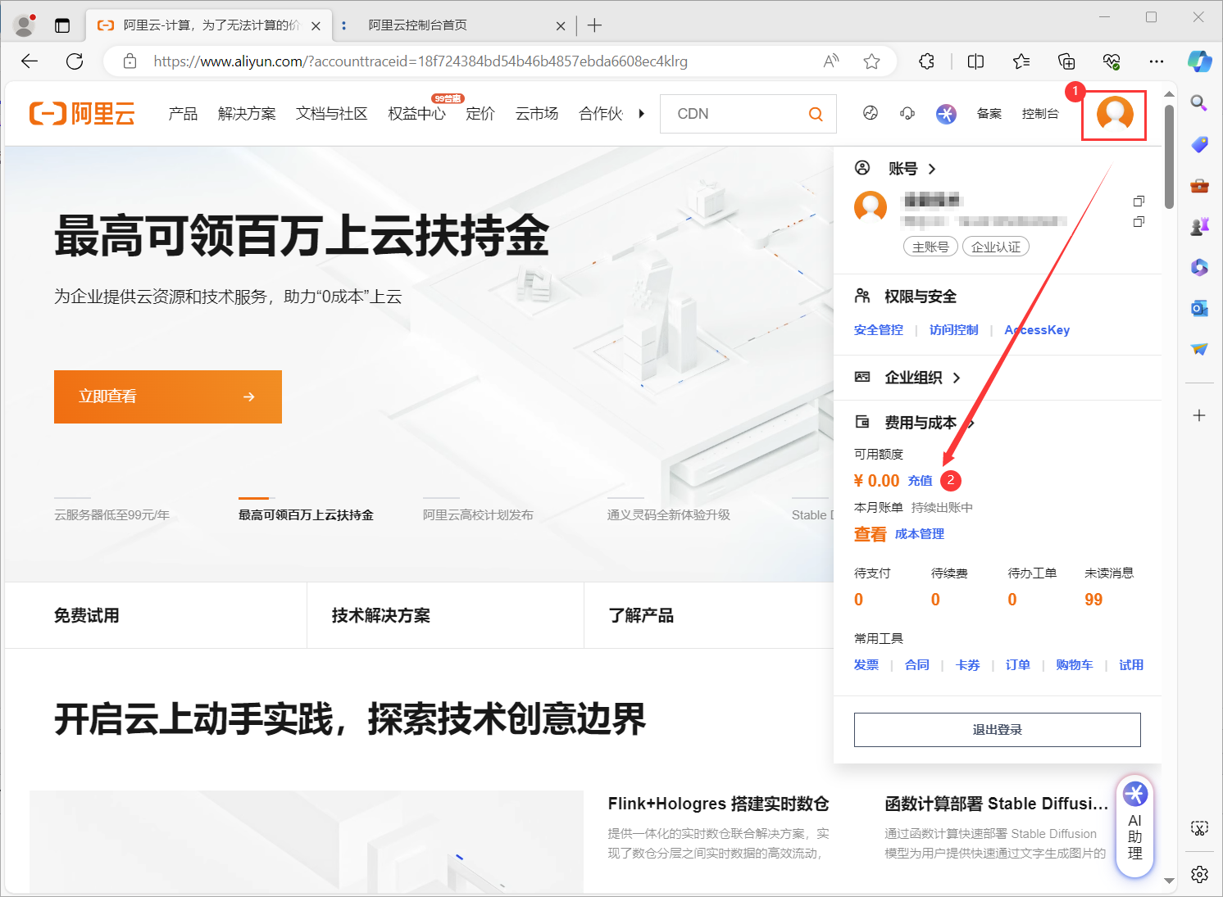Open the dashboard gauge icon in header

pos(871,114)
